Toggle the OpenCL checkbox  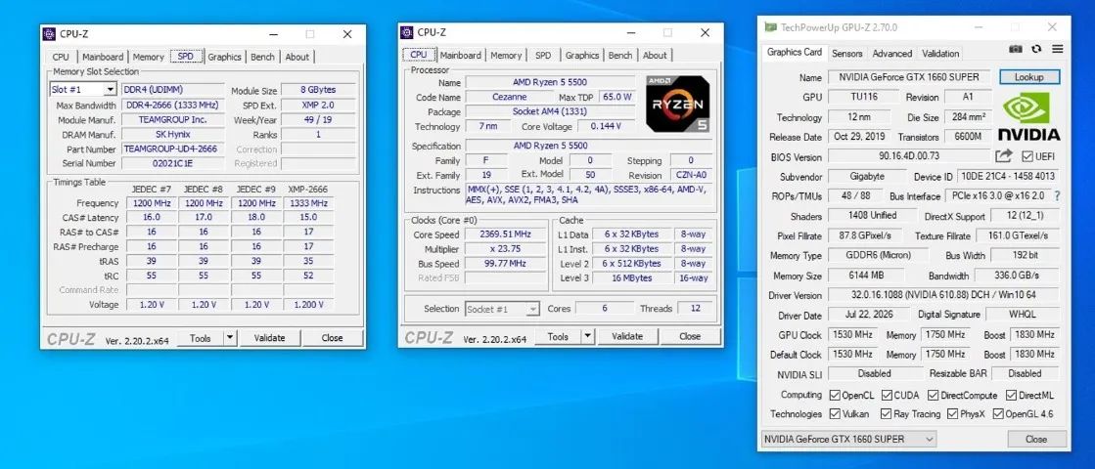(x=835, y=395)
